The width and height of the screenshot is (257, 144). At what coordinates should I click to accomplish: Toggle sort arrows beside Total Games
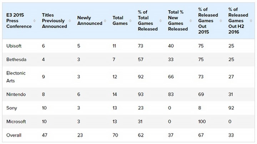click(x=130, y=21)
